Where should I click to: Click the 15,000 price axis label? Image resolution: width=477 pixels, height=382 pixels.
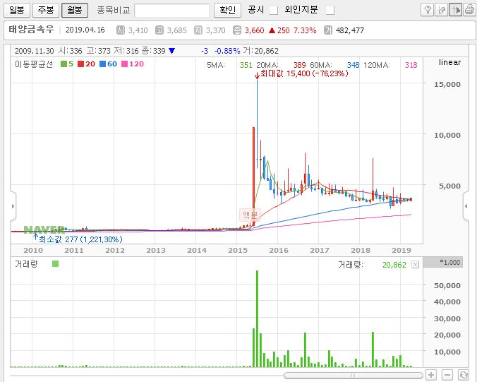(x=447, y=84)
